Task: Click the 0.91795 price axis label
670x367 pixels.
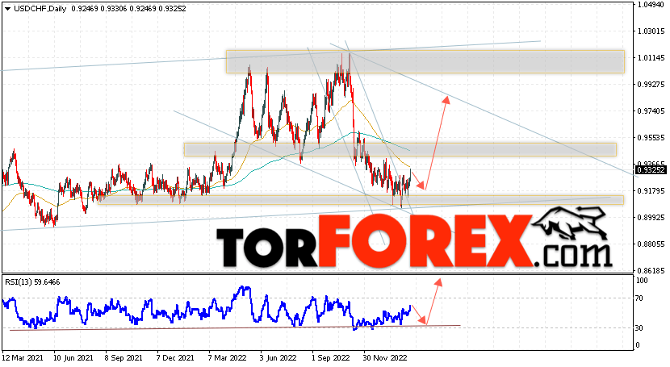Action: (651, 190)
